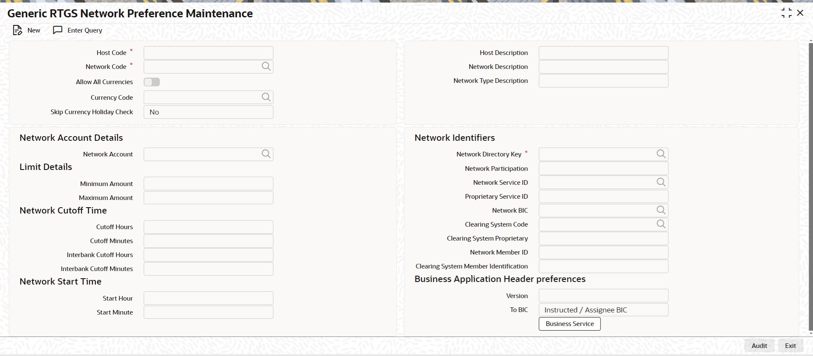The image size is (813, 356).
Task: Click the Network Member ID field
Action: tap(604, 252)
